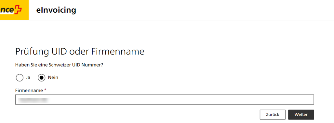This screenshot has width=334, height=123.
Task: Click the empty right end of the Firmenname field
Action: 287,99
